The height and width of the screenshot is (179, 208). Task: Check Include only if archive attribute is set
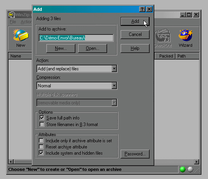tap(41, 140)
